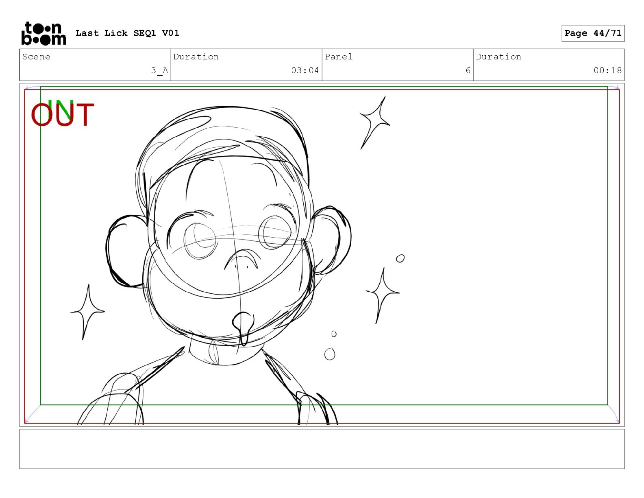Click the panel duration value '00:18'

[x=607, y=71]
